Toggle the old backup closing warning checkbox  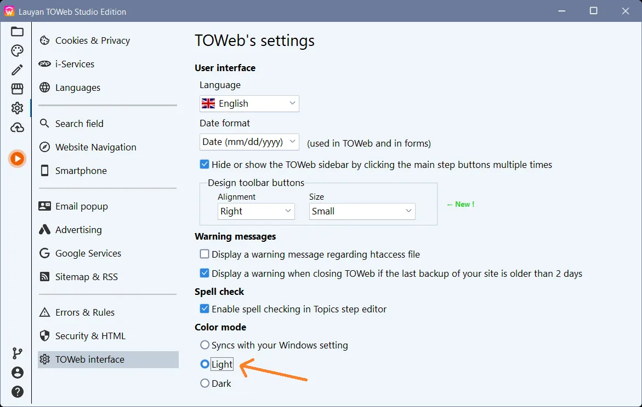pos(204,273)
